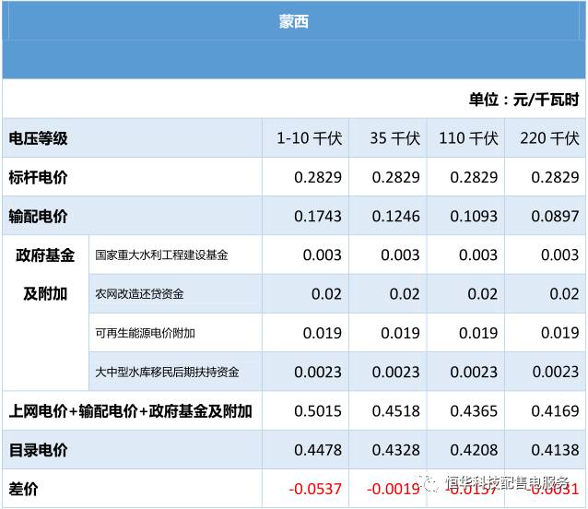The width and height of the screenshot is (588, 509).
Task: Select the 目录电价 value 0.4328
Action: 396,450
